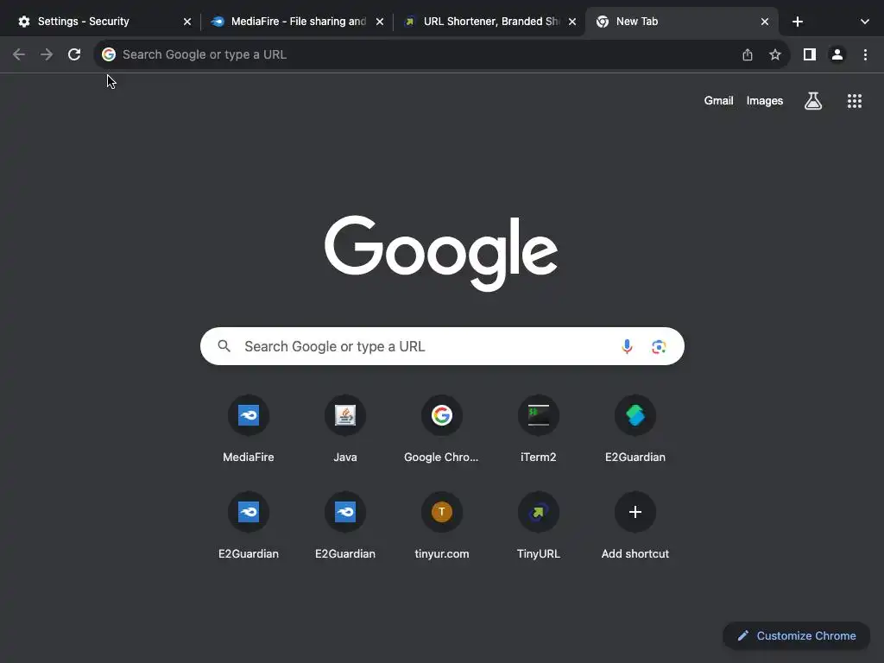884x663 pixels.
Task: Click the browser back arrow
Action: (x=19, y=54)
